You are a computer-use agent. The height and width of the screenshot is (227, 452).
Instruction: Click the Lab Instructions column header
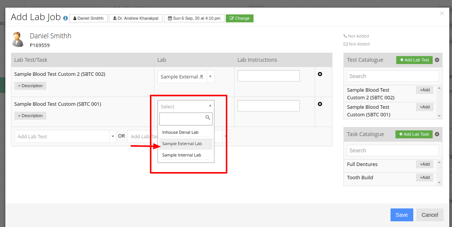(x=257, y=60)
